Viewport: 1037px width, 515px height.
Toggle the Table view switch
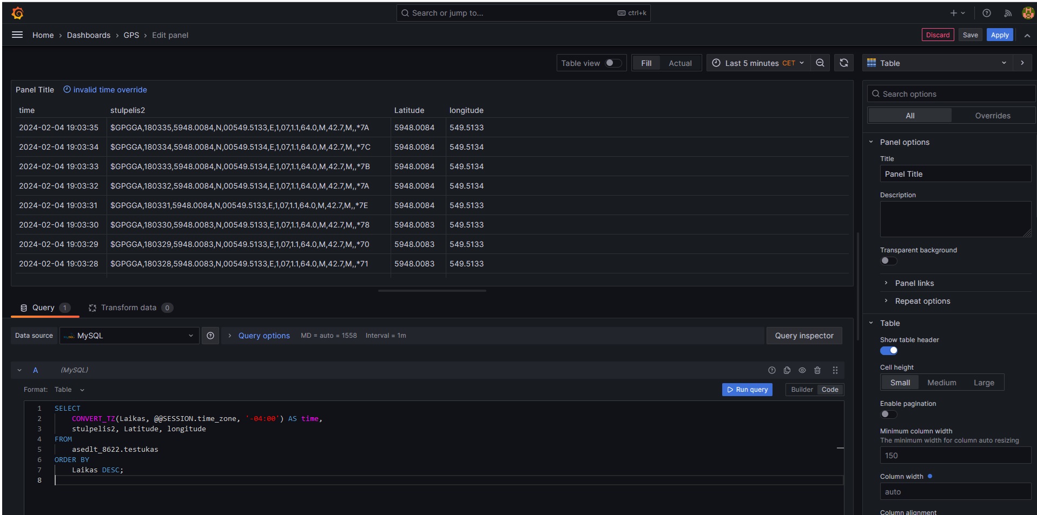[613, 63]
